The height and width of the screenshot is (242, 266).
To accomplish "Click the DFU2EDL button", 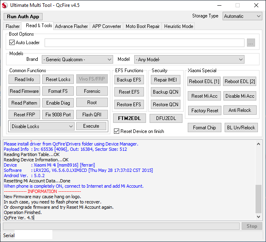I will 166,118.
